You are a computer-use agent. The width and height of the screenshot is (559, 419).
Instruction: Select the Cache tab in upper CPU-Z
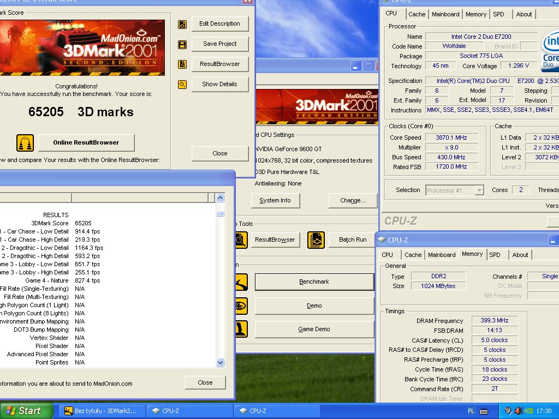coord(417,14)
